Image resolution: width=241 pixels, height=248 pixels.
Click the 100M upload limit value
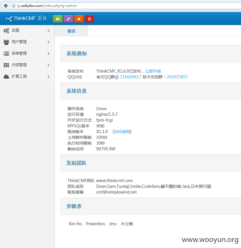[x=102, y=137]
